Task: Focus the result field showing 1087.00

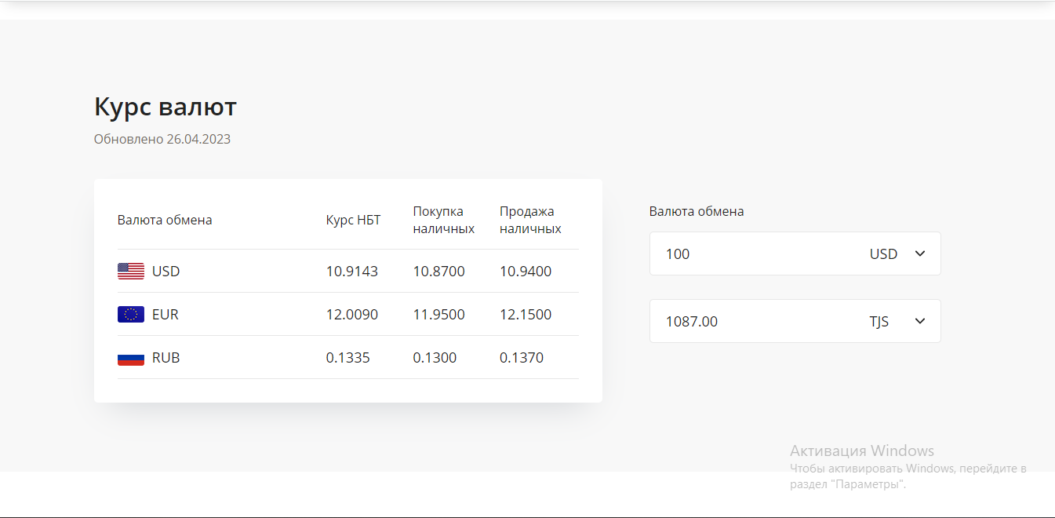Action: [745, 322]
